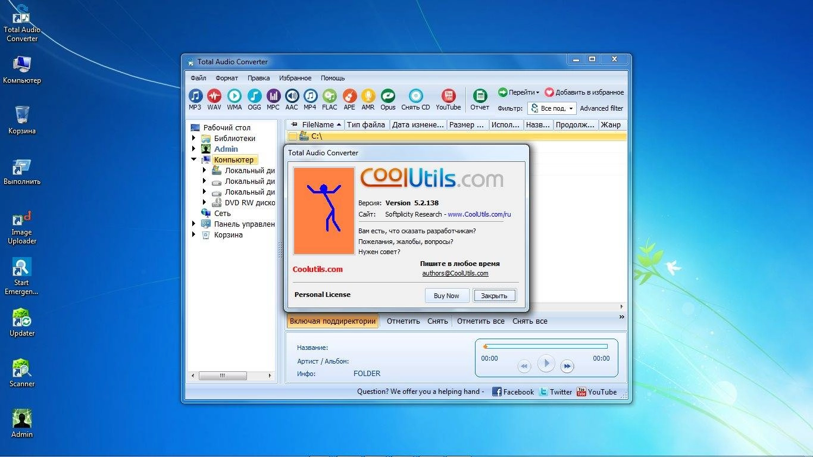Open the Избранное menu
This screenshot has width=813, height=457.
(x=295, y=78)
